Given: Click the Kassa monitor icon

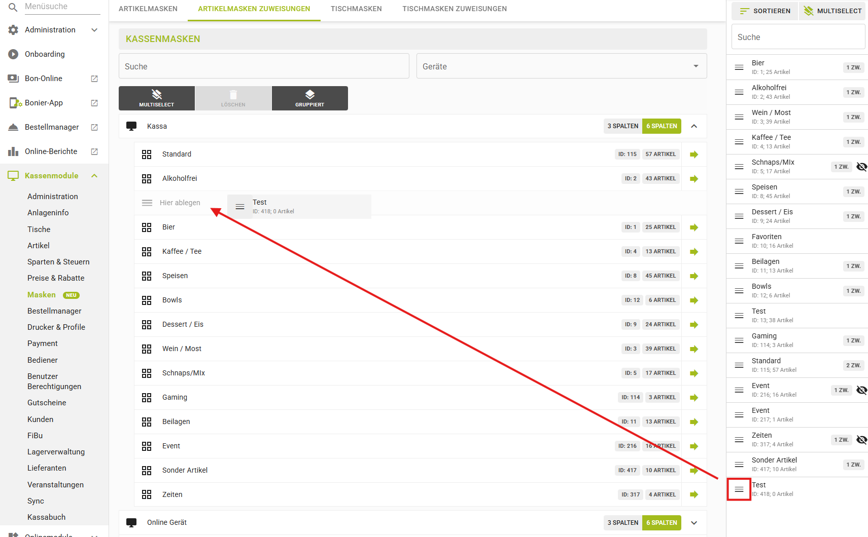Looking at the screenshot, I should [x=131, y=126].
